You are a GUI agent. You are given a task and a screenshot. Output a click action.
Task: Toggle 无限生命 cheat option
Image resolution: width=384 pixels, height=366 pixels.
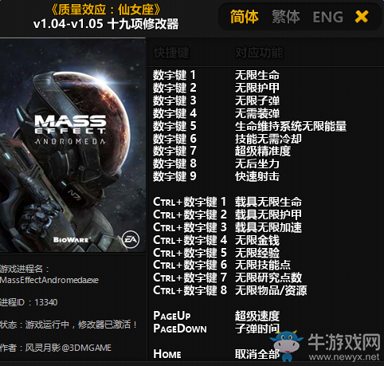pyautogui.click(x=257, y=75)
